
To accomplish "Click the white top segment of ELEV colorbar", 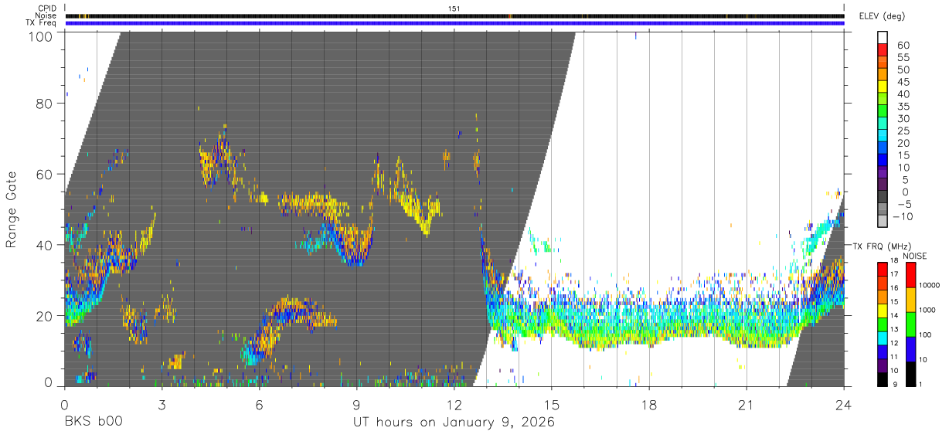I will 883,39.
